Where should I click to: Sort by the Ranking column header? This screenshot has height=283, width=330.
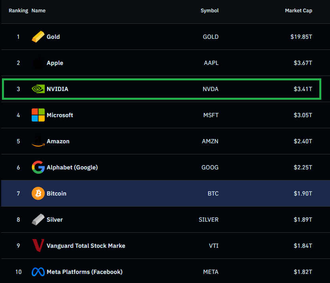click(x=18, y=11)
